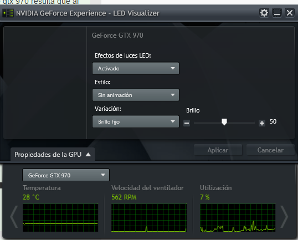Minimize the LED Visualizer window

coord(277,13)
